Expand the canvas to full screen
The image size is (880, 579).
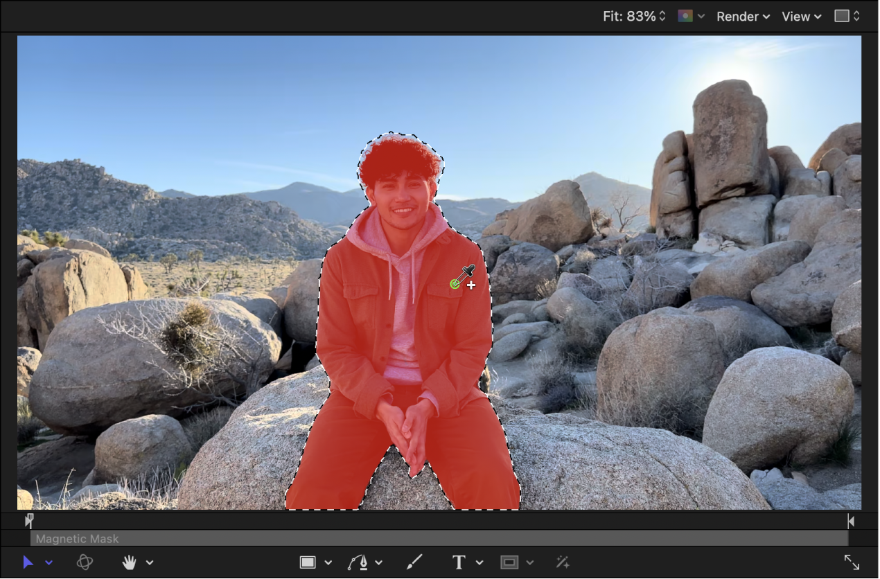click(x=851, y=562)
